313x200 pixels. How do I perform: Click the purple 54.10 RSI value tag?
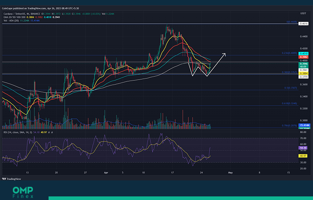coord(303,148)
